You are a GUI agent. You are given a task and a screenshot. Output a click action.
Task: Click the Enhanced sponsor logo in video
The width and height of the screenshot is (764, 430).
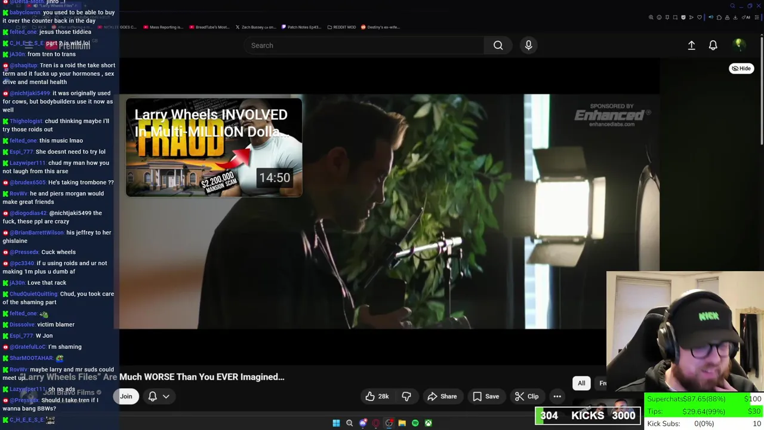[612, 115]
